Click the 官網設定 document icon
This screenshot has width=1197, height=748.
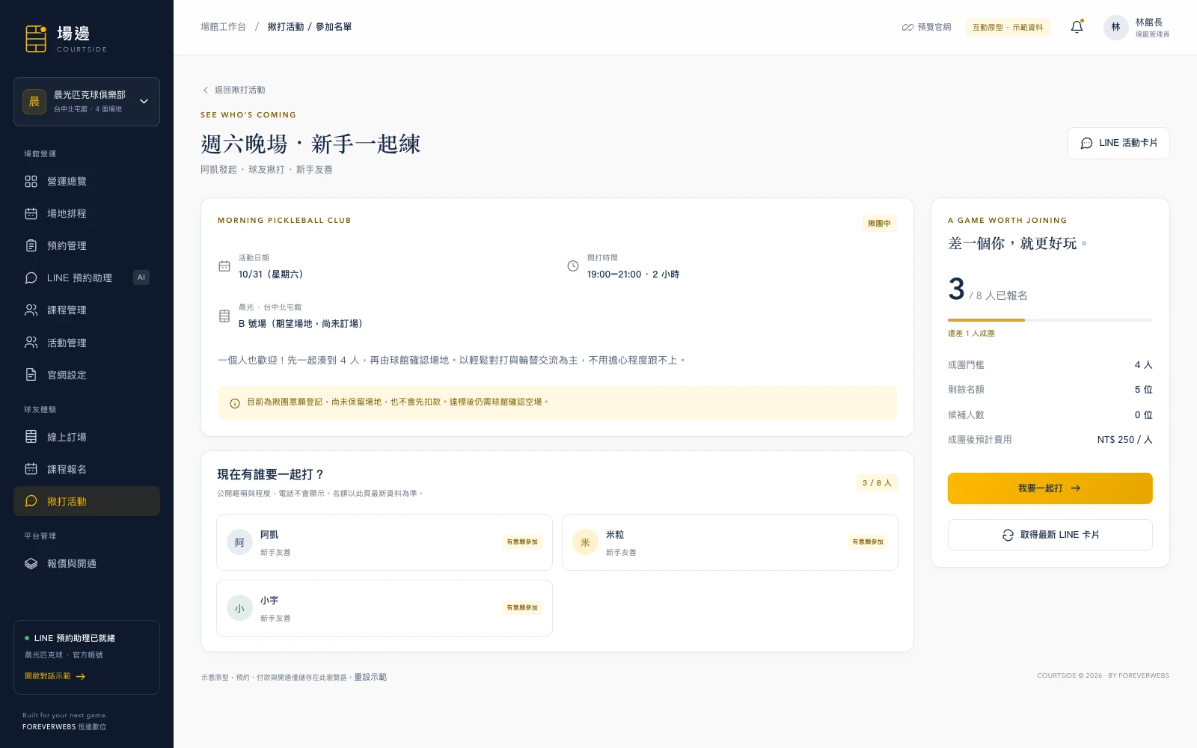31,375
